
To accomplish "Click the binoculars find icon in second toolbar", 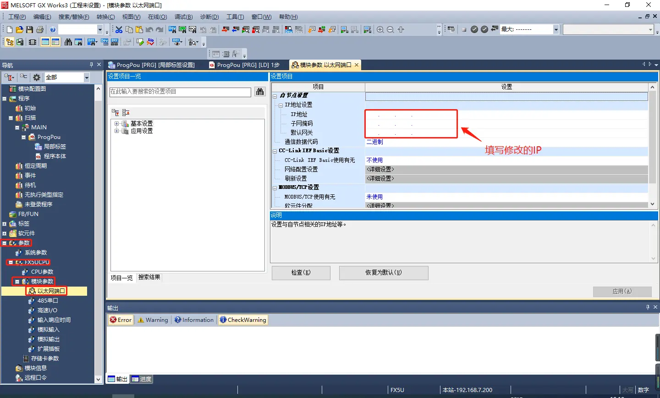I will (68, 42).
